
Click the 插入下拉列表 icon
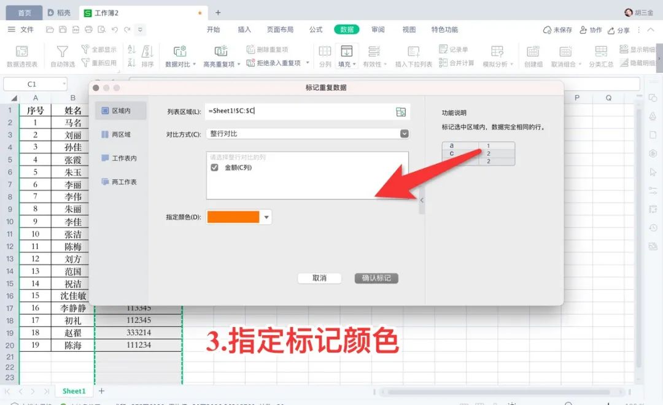pos(414,52)
